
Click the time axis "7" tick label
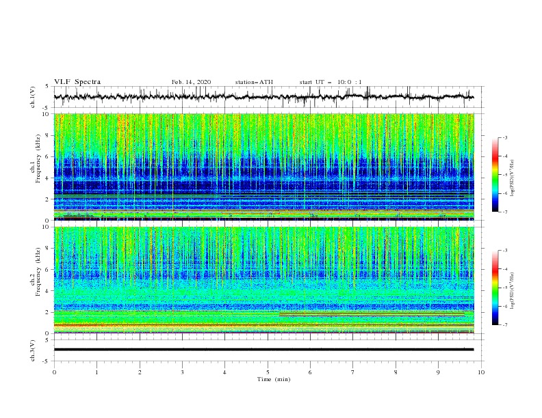click(353, 372)
